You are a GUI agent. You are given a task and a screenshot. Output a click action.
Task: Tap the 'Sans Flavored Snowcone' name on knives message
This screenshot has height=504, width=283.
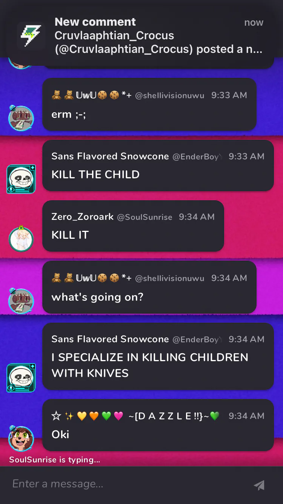click(110, 339)
